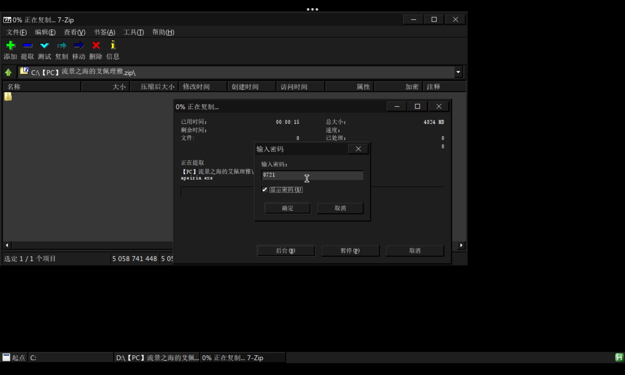The image size is (625, 375).
Task: Expand the address bar path dropdown
Action: (x=458, y=72)
